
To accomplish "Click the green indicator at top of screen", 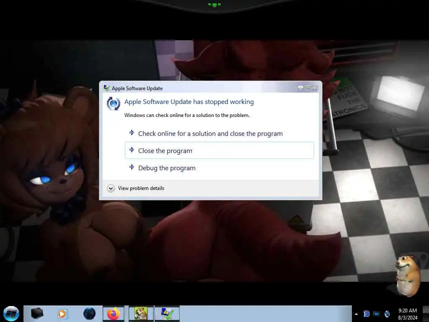I will coord(214,5).
